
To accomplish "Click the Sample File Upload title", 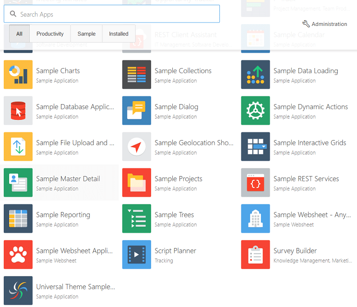I will [75, 142].
